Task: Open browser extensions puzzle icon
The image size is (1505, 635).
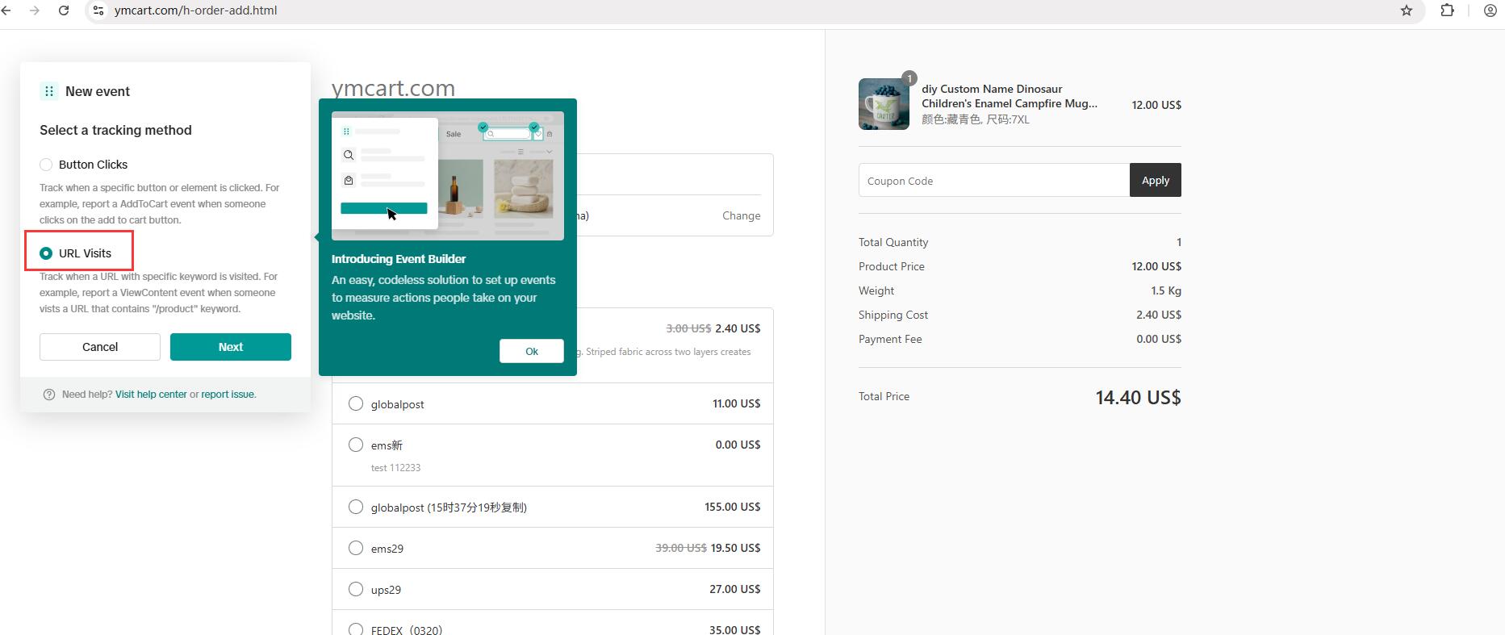Action: pos(1448,10)
